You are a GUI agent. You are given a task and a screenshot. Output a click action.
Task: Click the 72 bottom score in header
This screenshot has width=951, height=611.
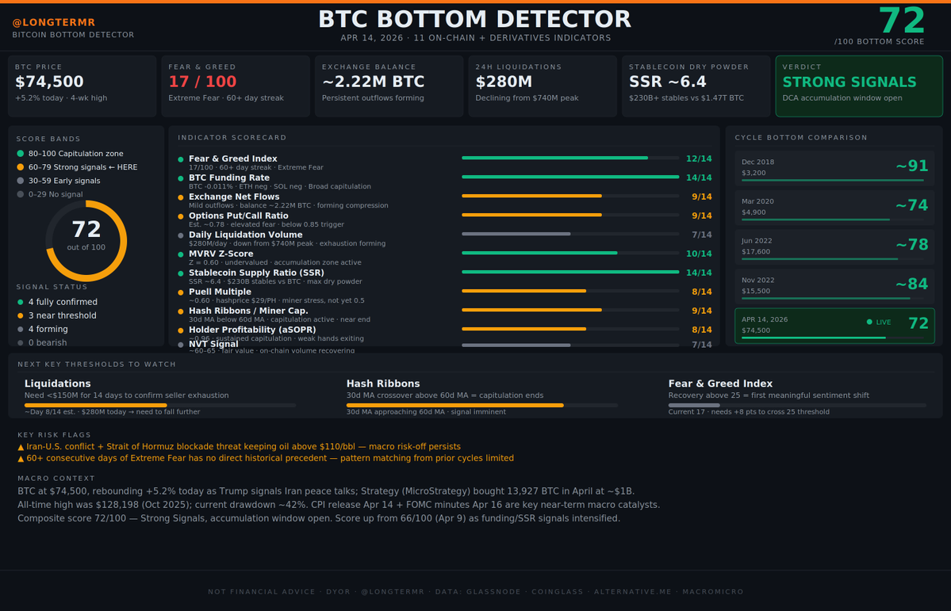pos(902,21)
